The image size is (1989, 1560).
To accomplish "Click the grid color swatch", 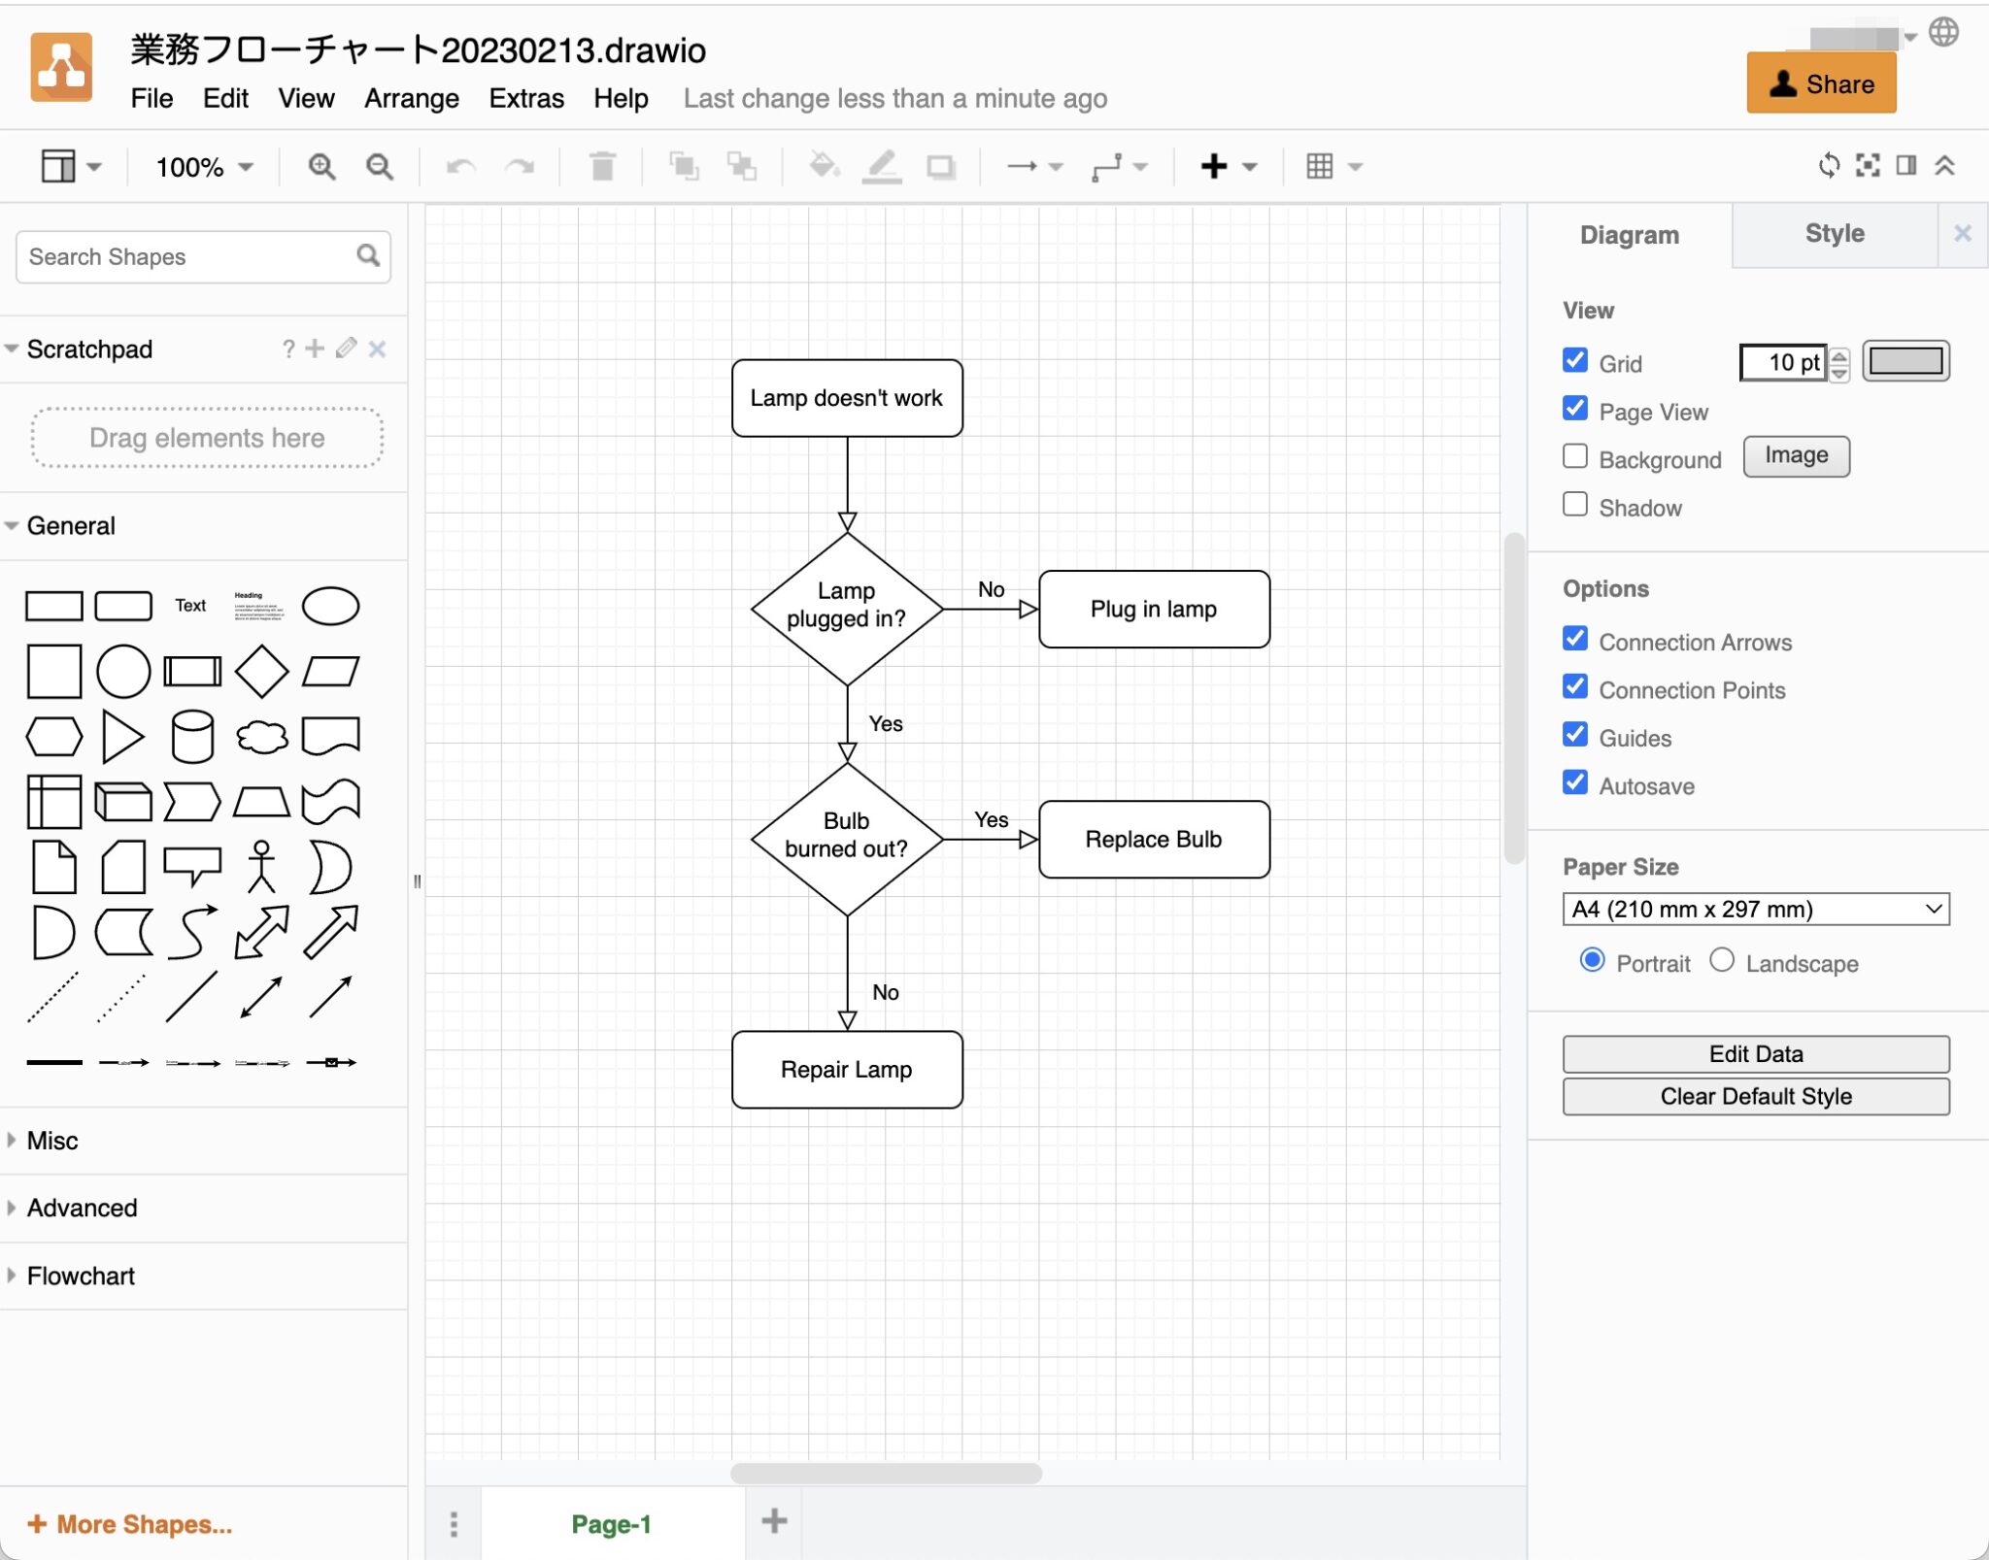I will point(1905,360).
